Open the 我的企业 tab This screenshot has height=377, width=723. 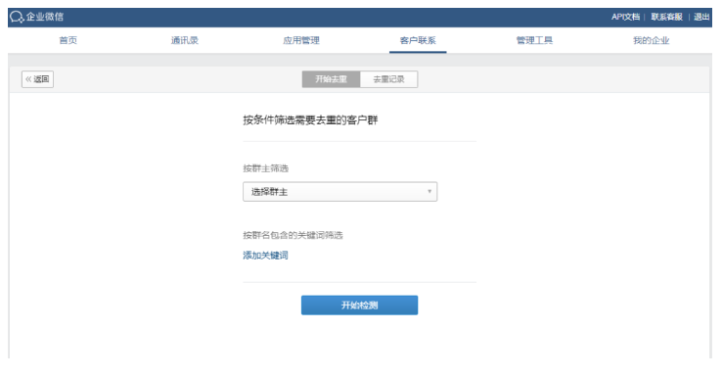pos(651,40)
